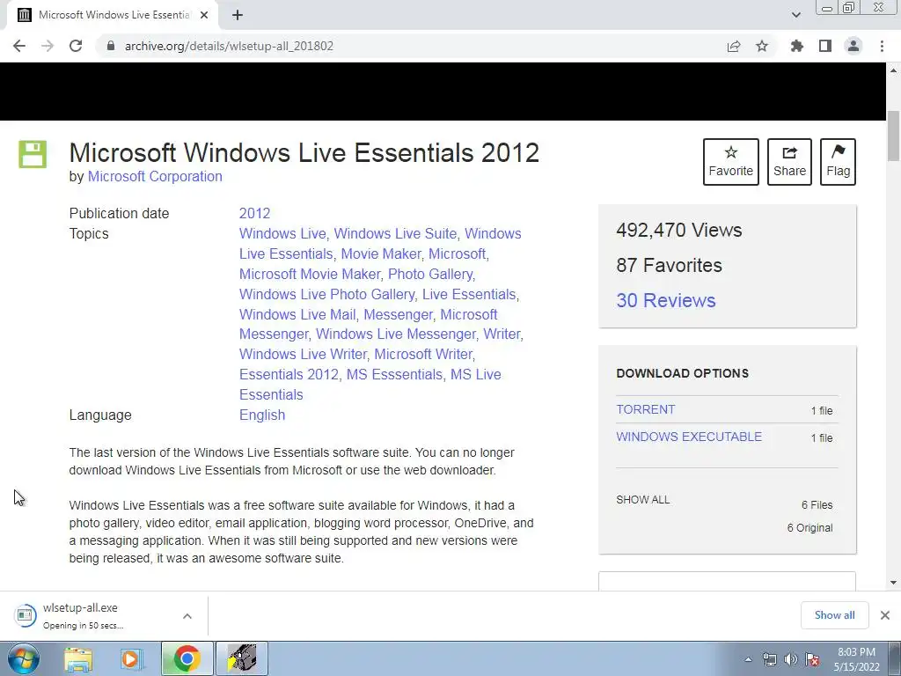Open the Windows Start menu orb

(23, 658)
